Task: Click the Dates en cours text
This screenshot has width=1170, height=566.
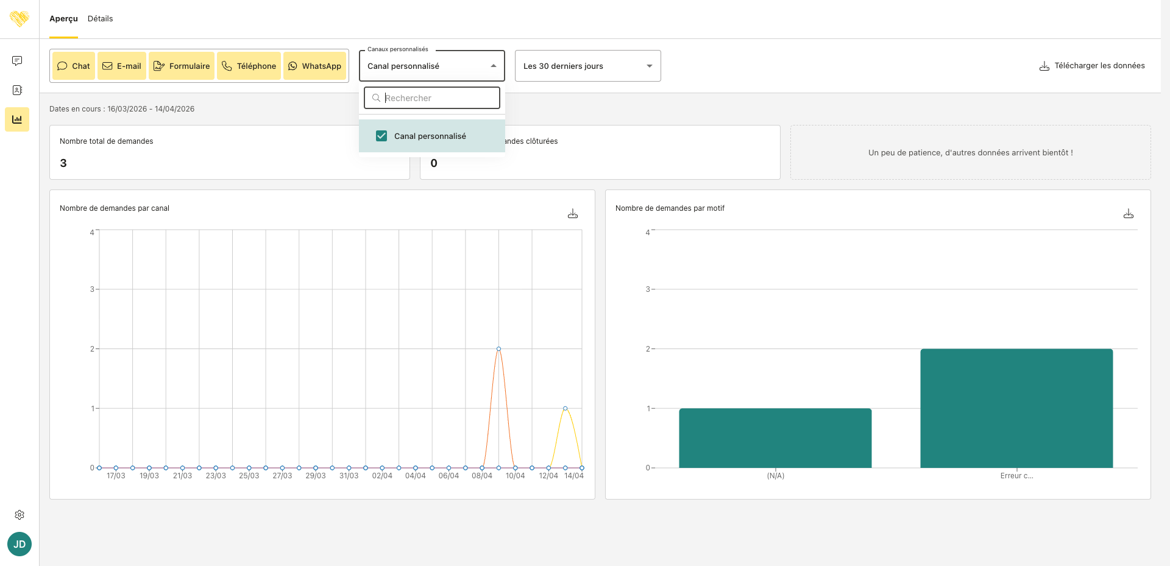Action: click(122, 109)
